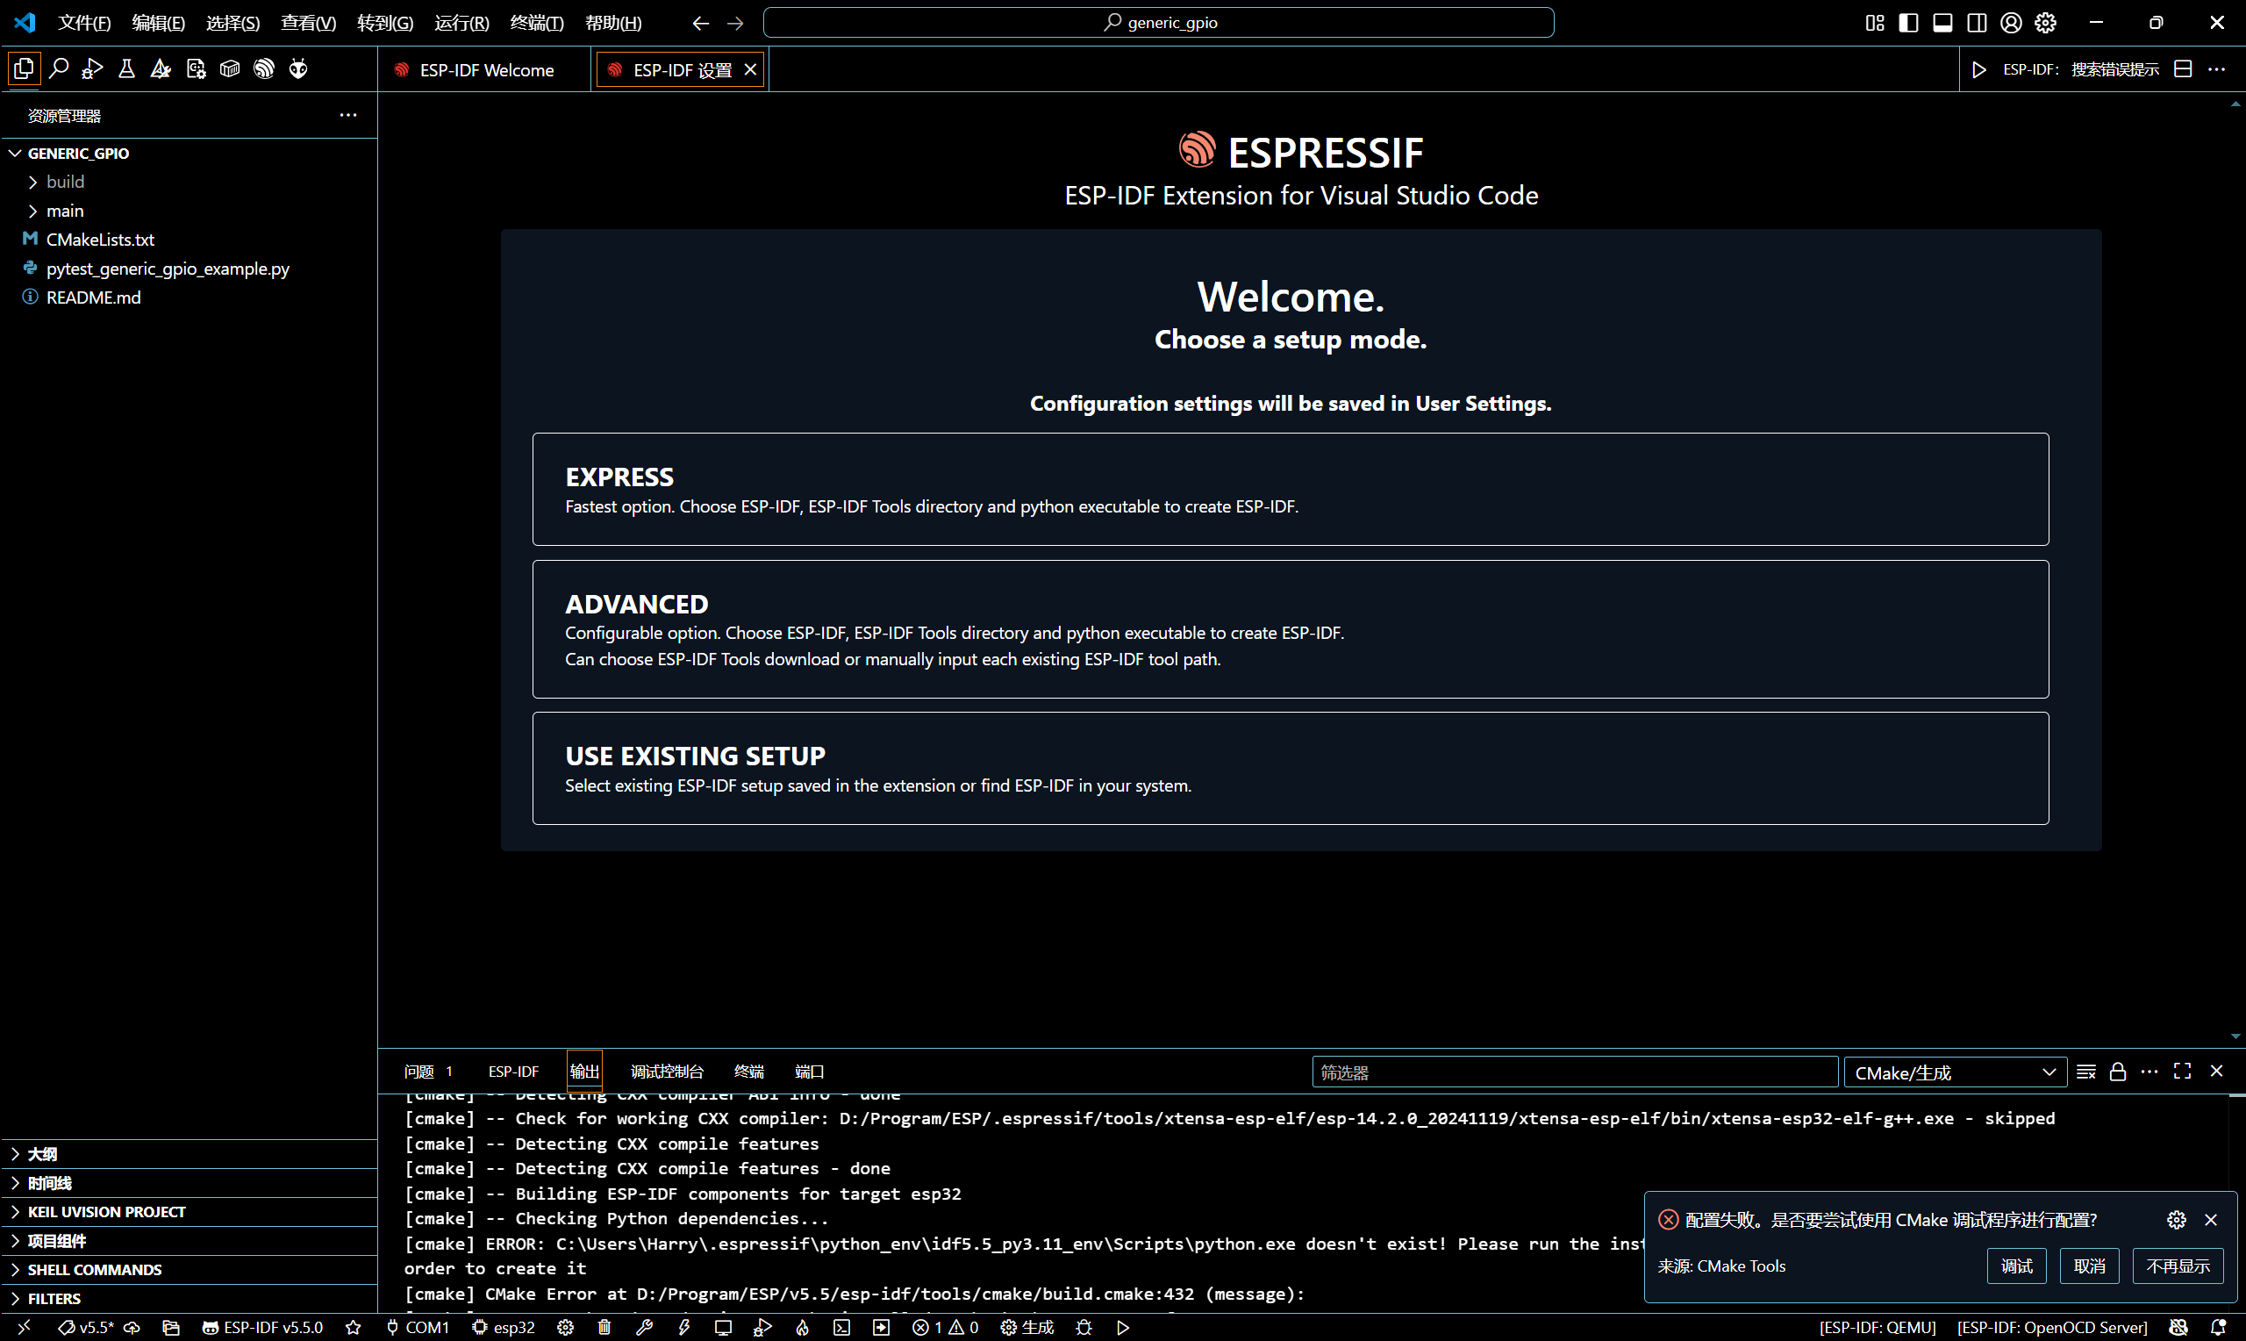Image resolution: width=2246 pixels, height=1341 pixels.
Task: Open the full clean trash icon
Action: point(604,1328)
